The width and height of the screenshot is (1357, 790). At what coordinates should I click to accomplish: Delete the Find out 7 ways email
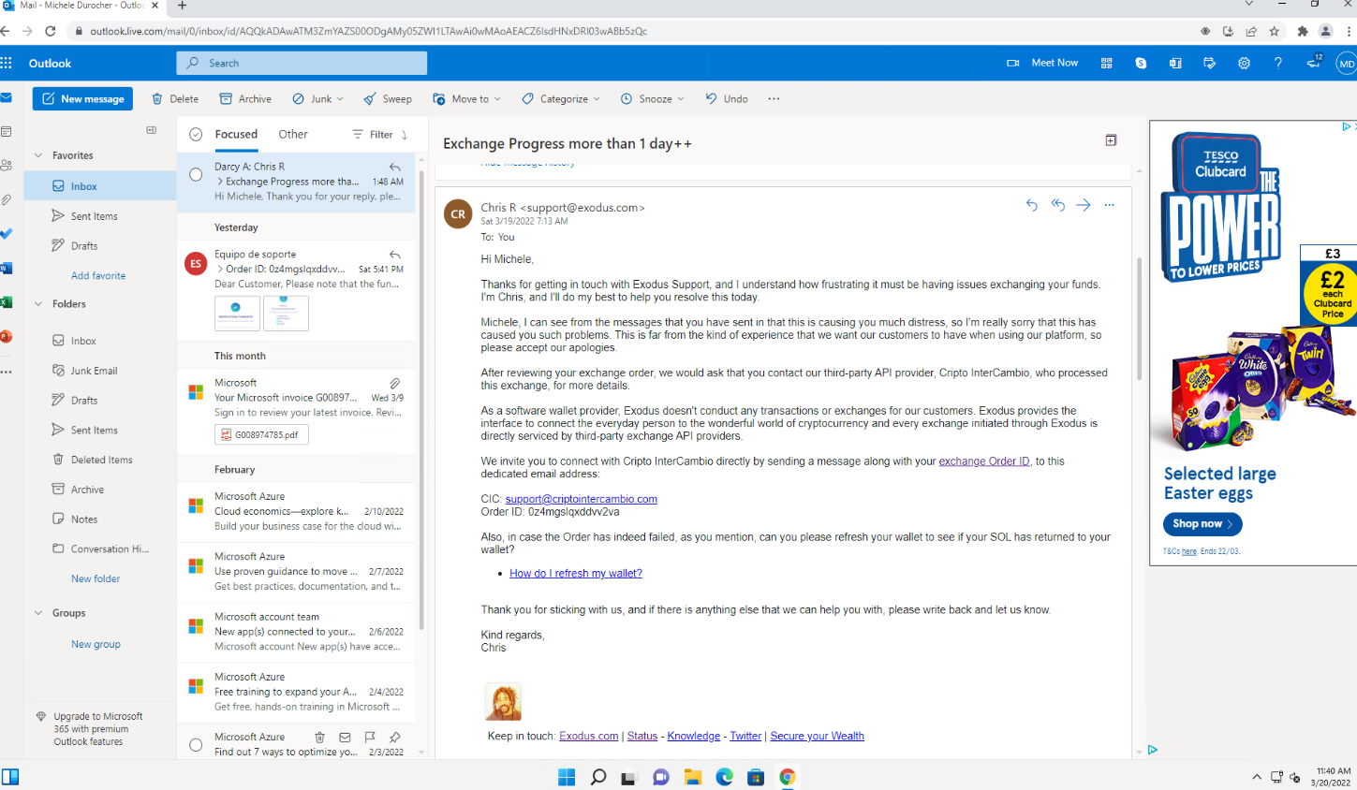click(x=319, y=738)
